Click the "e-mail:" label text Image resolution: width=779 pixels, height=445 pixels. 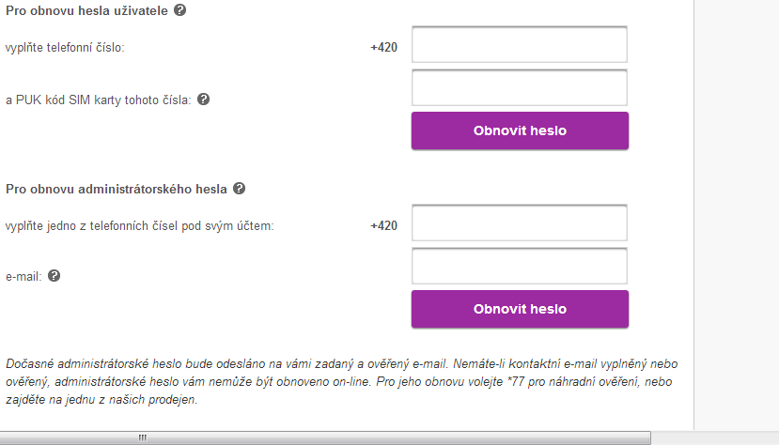pyautogui.click(x=23, y=276)
